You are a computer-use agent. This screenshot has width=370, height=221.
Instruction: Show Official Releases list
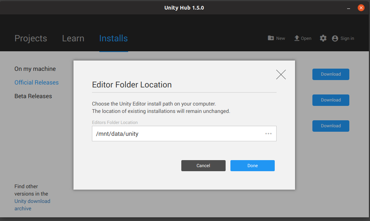pos(37,82)
